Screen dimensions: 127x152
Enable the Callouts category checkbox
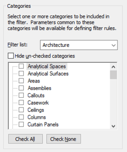pyautogui.click(x=21, y=95)
